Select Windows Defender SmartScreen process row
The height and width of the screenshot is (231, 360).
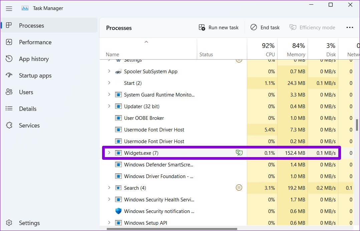(x=227, y=165)
